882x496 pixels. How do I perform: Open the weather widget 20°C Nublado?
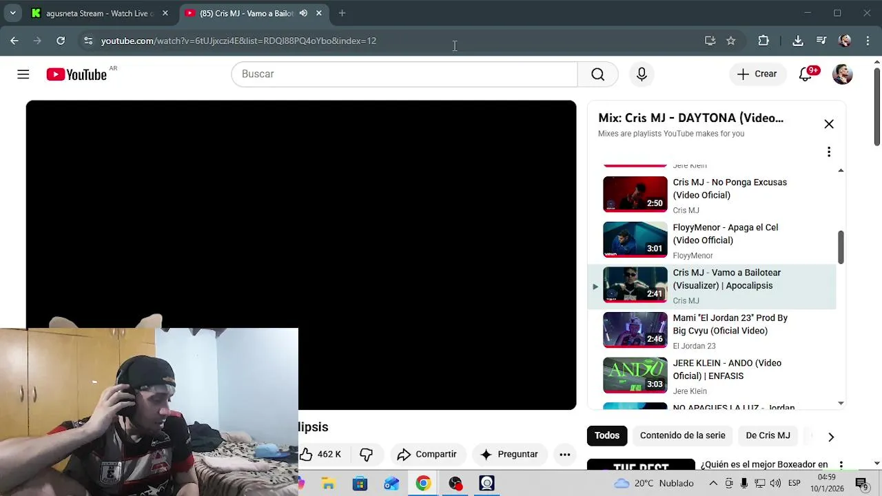click(x=654, y=484)
